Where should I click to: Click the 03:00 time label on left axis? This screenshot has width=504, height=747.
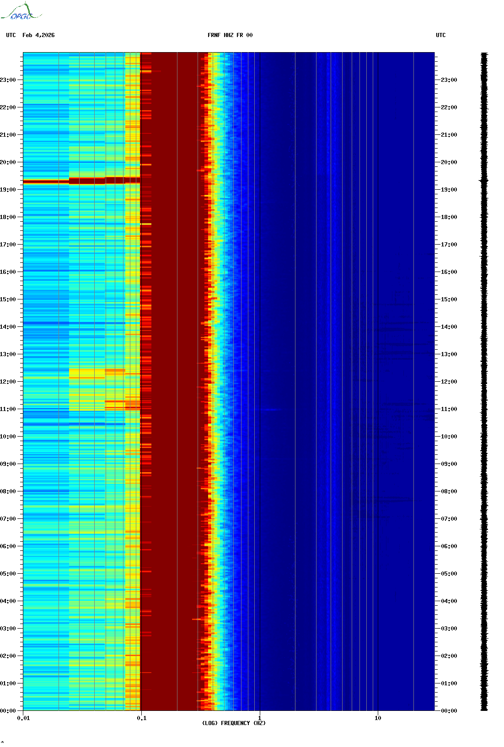8,629
